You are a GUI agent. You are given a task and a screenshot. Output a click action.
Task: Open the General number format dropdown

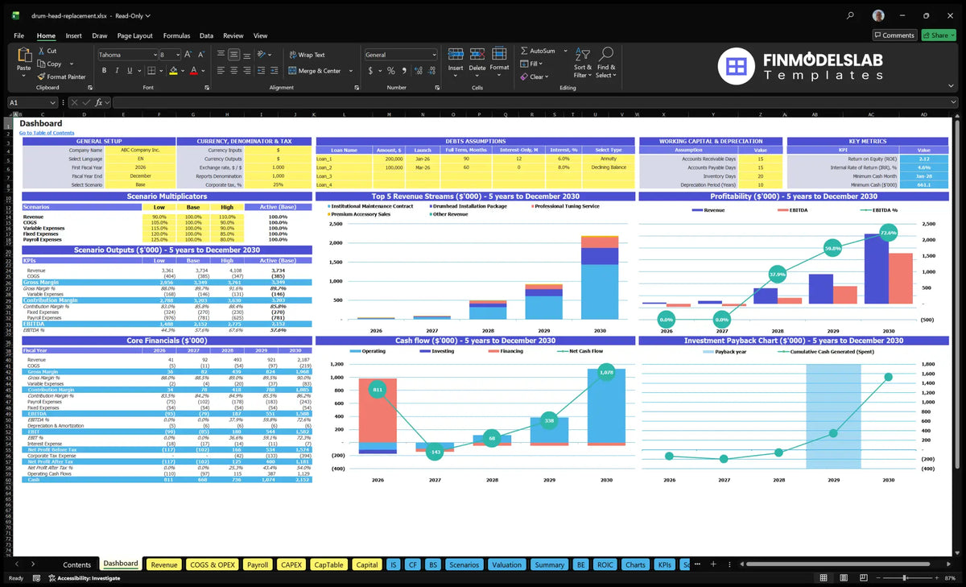tap(433, 55)
